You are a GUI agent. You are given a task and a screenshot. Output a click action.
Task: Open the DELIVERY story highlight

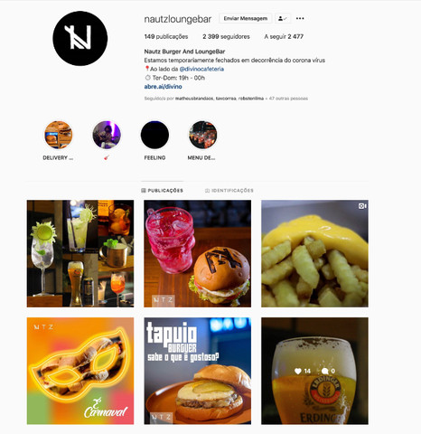coord(59,135)
